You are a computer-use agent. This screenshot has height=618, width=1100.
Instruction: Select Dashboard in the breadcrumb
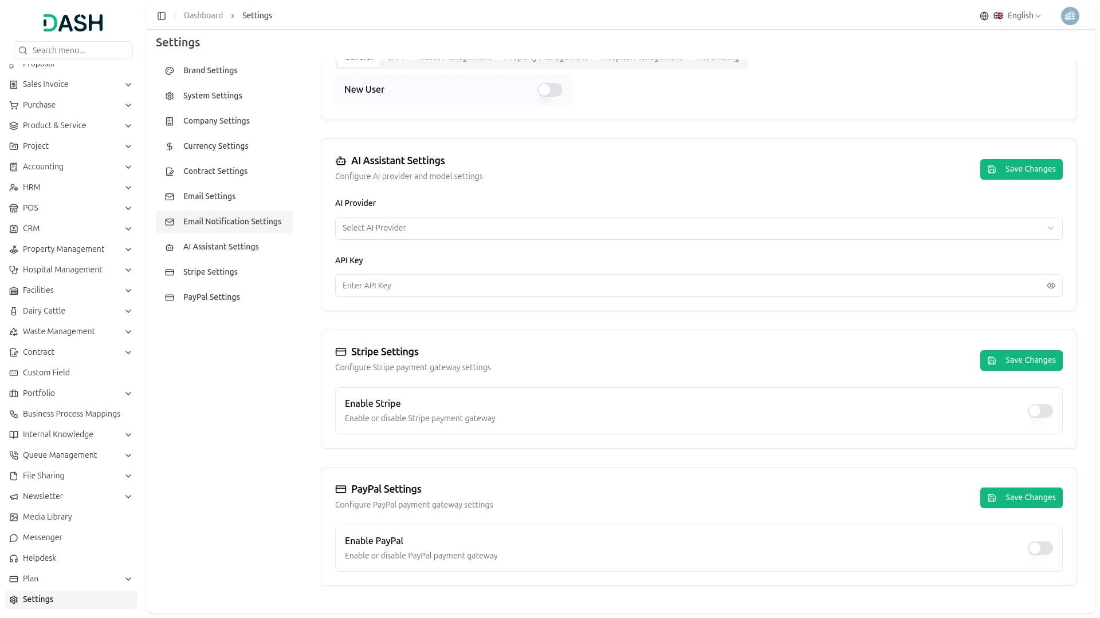pyautogui.click(x=203, y=15)
